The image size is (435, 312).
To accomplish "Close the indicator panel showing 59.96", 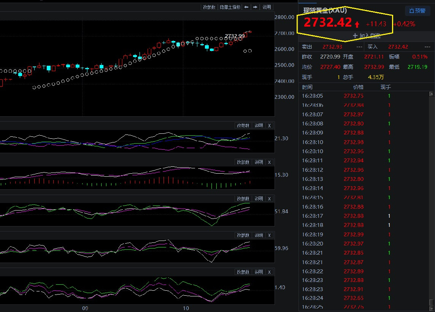I will coord(269,235).
